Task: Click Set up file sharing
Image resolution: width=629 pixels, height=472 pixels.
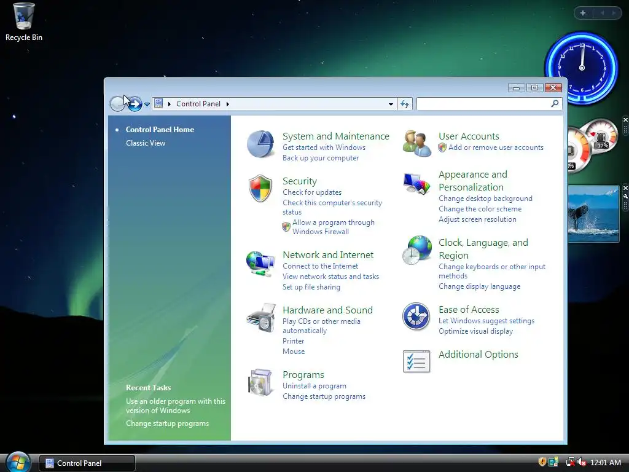Action: [311, 287]
